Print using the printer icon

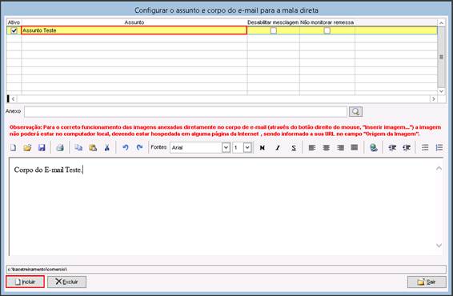pyautogui.click(x=60, y=147)
